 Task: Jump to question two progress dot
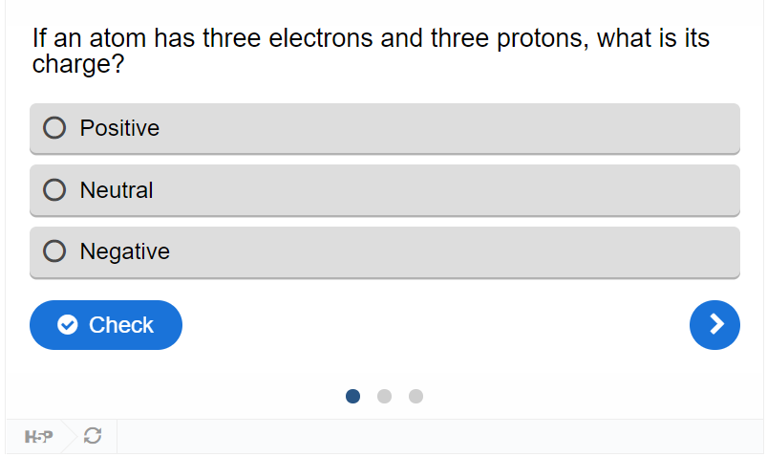pyautogui.click(x=385, y=396)
